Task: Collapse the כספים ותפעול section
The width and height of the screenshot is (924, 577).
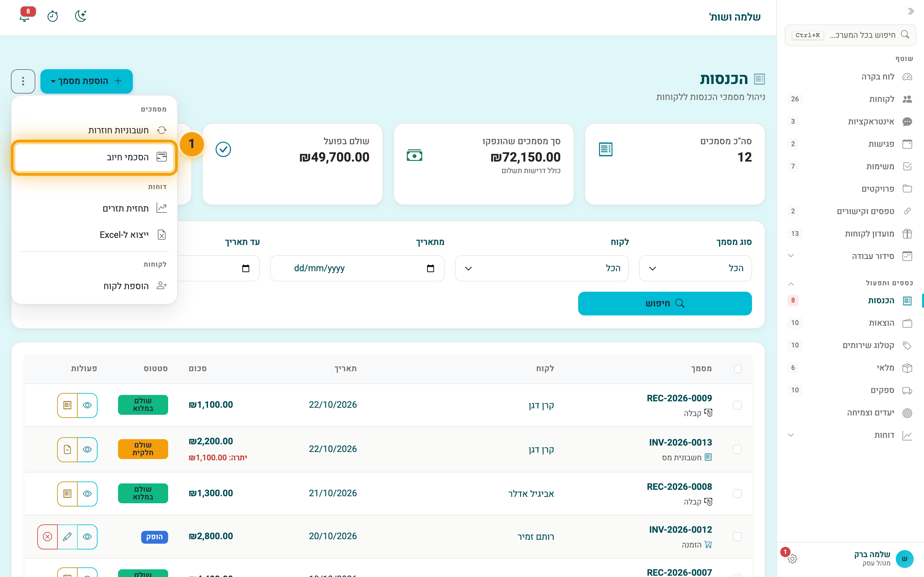Action: coord(851,283)
